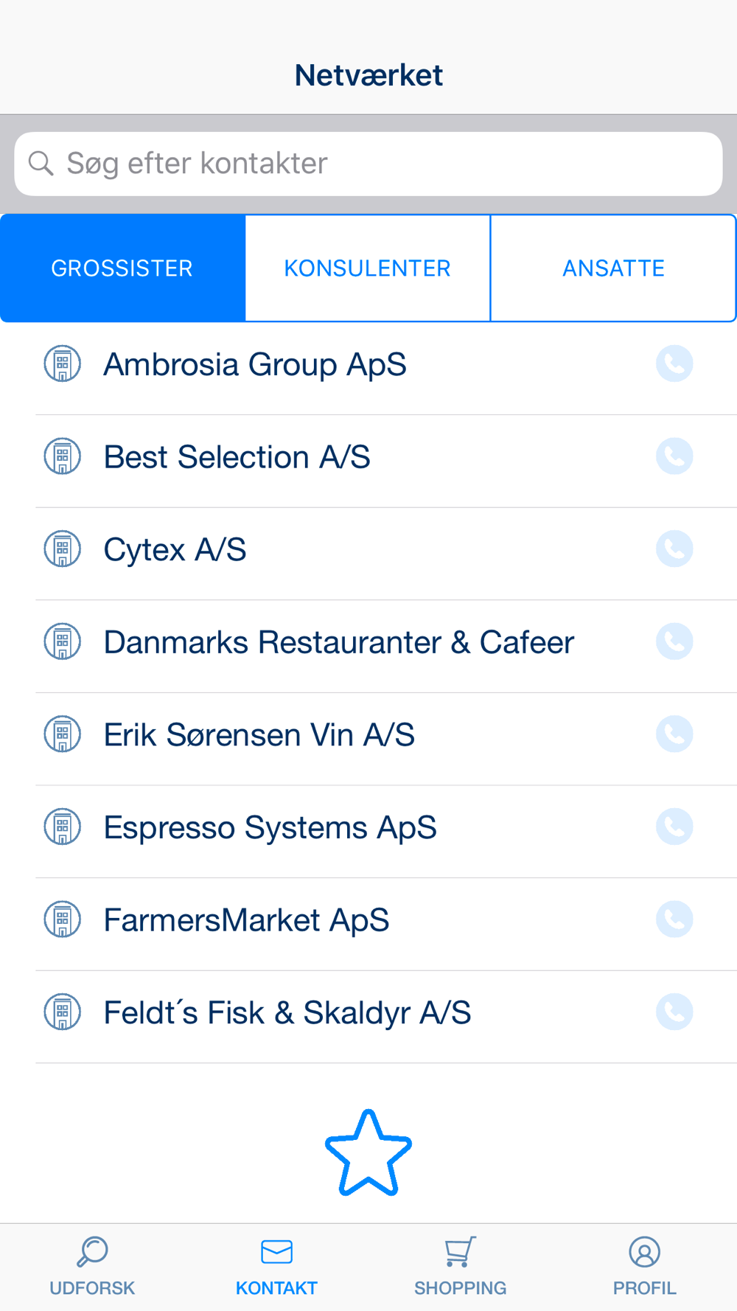This screenshot has width=737, height=1311.
Task: Tap phone icon next to Danmarks Restauranter & Cafeer
Action: point(674,641)
